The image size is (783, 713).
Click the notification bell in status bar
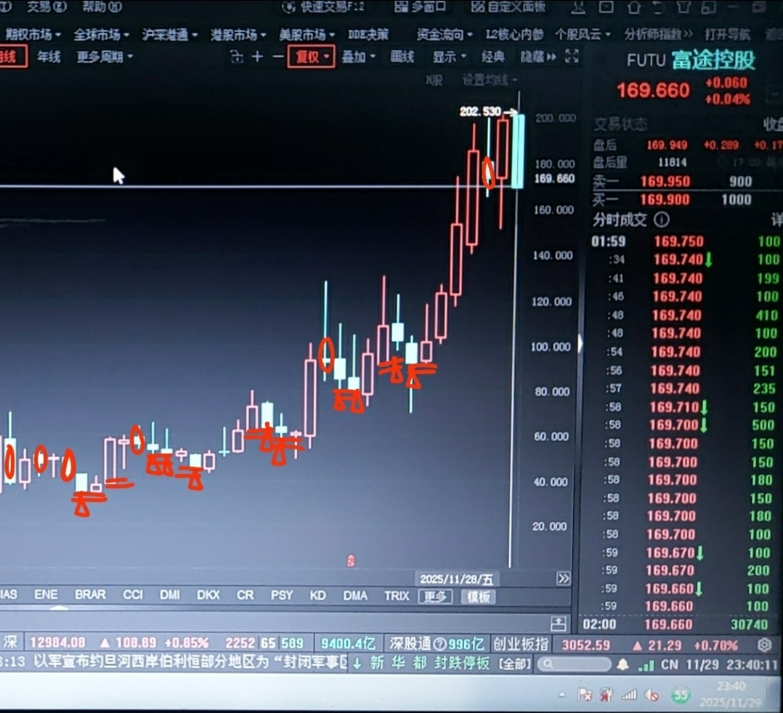(622, 664)
